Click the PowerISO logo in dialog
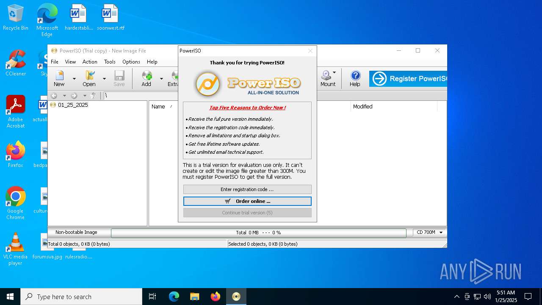Screen dimensions: 542x305 click(x=247, y=83)
